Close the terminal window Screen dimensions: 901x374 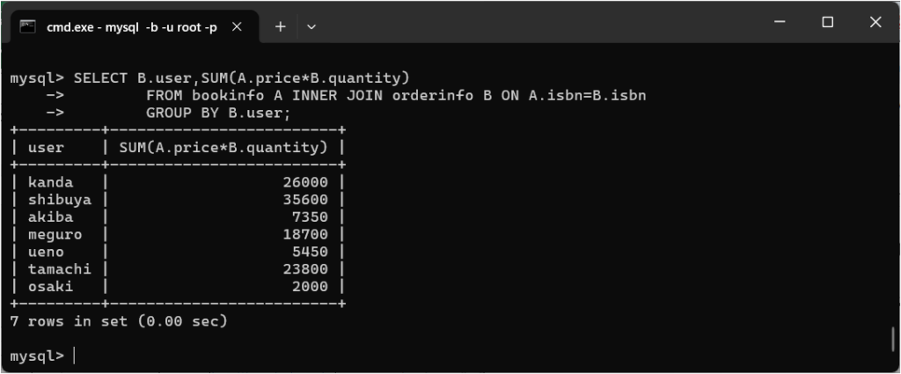(875, 23)
